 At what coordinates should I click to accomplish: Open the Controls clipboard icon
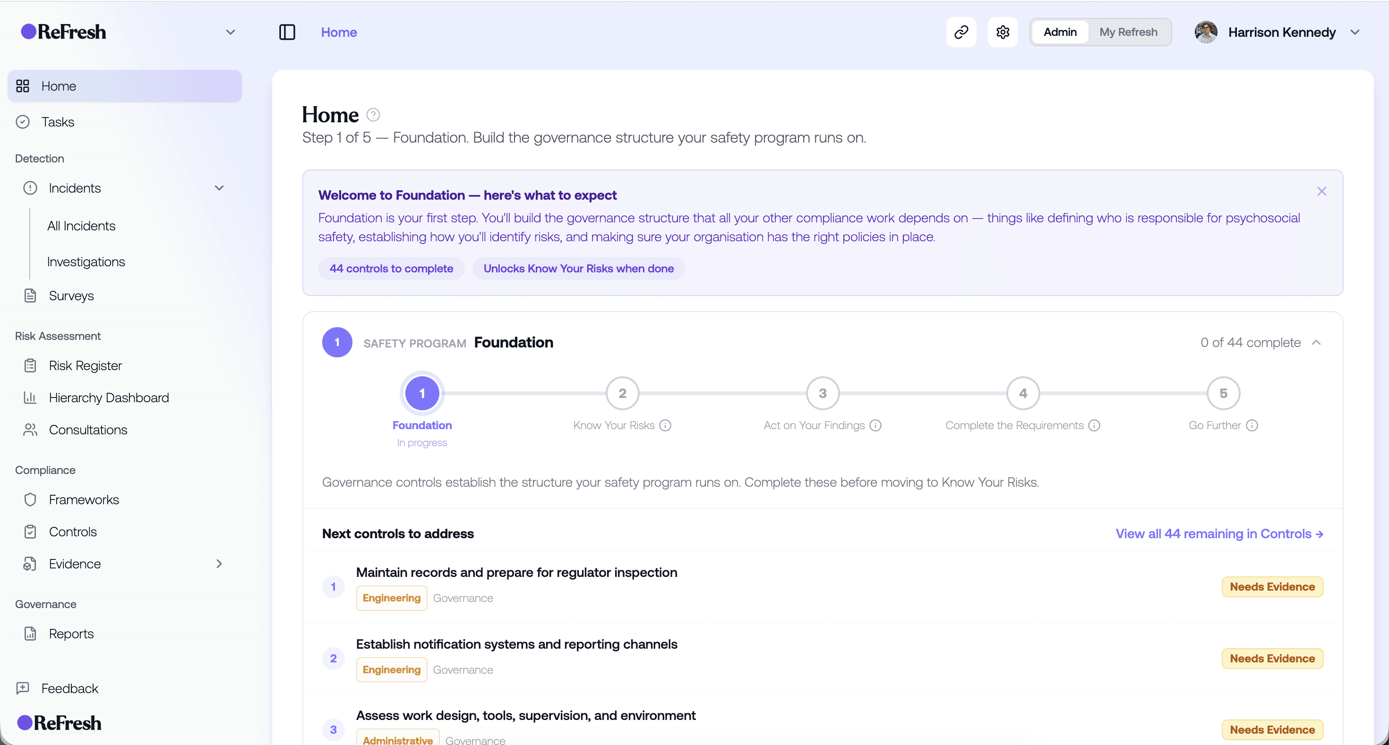click(30, 531)
